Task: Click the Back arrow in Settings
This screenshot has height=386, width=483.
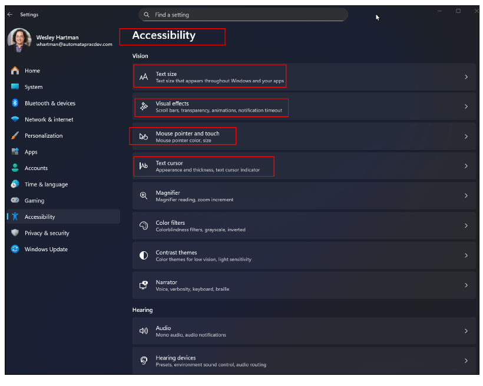Action: click(10, 15)
